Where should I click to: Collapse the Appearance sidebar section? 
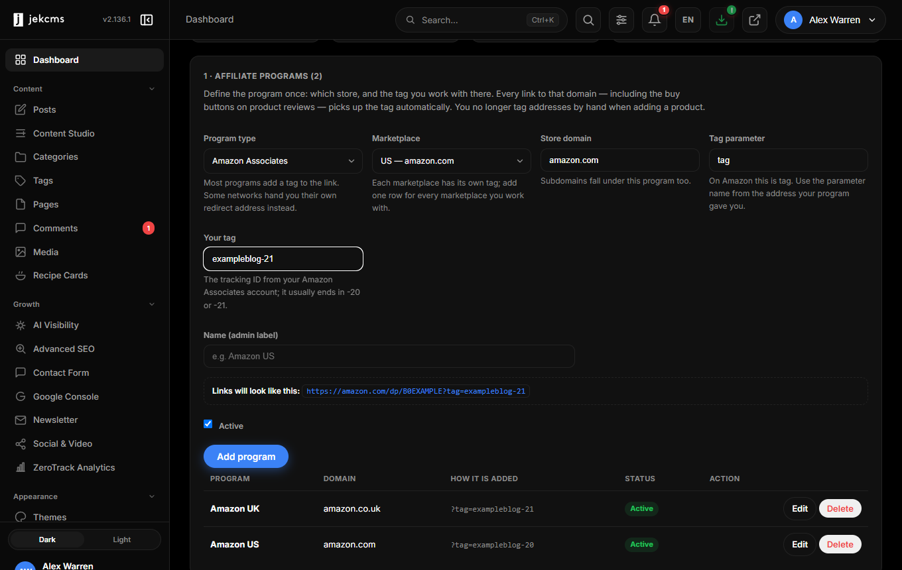pos(152,496)
